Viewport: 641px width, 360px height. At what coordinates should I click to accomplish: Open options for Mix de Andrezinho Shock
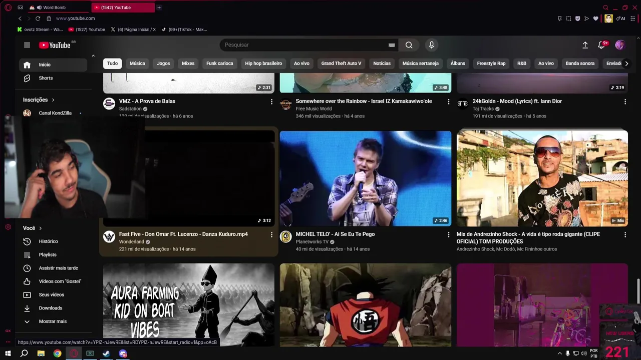pyautogui.click(x=625, y=234)
